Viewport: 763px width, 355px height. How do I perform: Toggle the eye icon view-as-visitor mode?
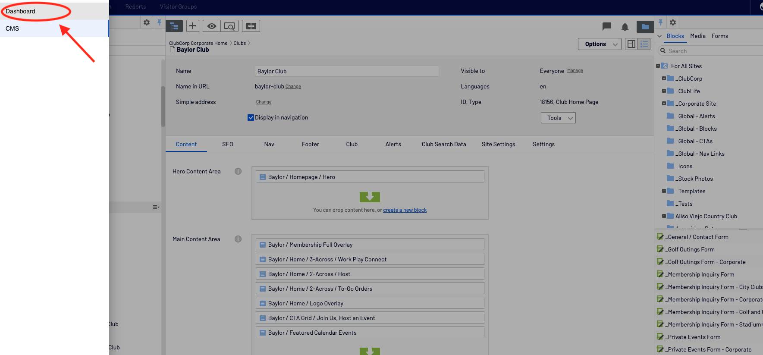pos(212,26)
